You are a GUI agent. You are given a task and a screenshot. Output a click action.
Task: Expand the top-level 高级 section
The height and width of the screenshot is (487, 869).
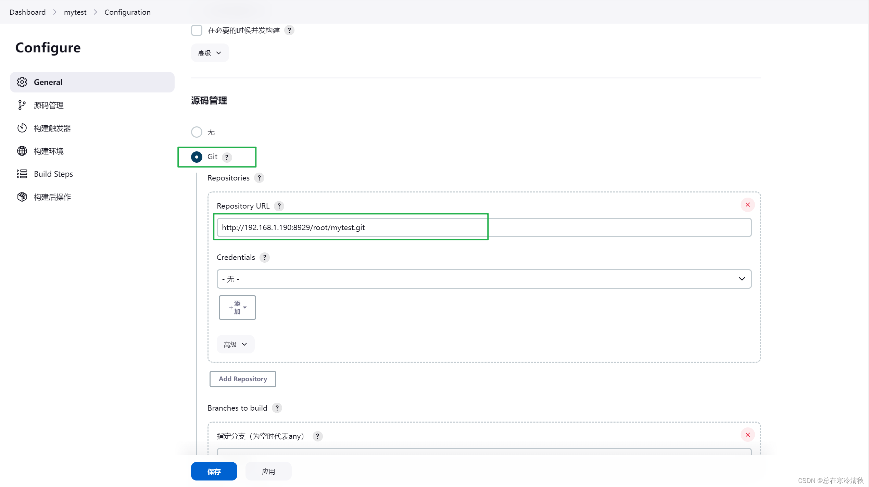coord(209,52)
